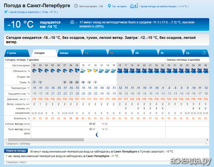This screenshot has width=214, height=167.
Task: Open the Вт forecast tab
Action: click(x=171, y=53)
